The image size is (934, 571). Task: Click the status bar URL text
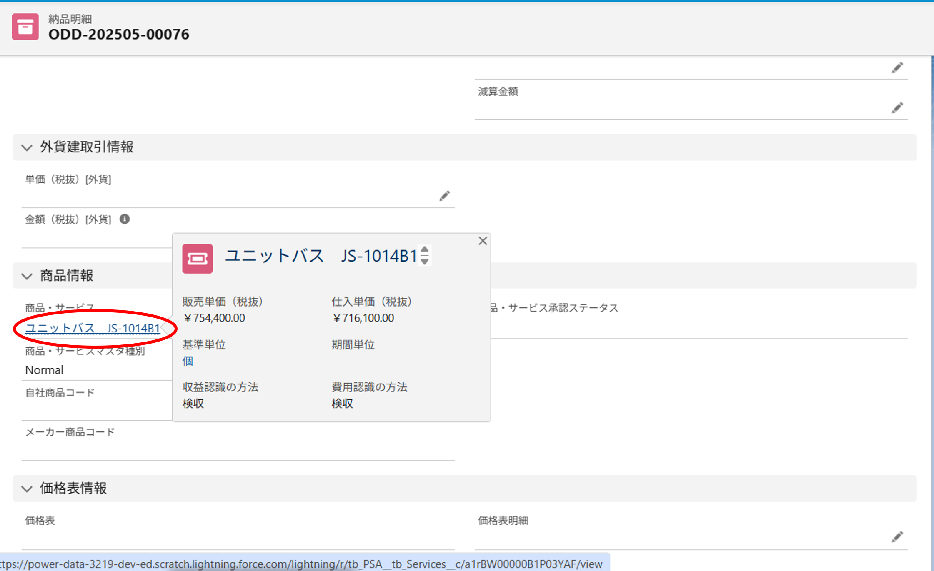pos(302,564)
